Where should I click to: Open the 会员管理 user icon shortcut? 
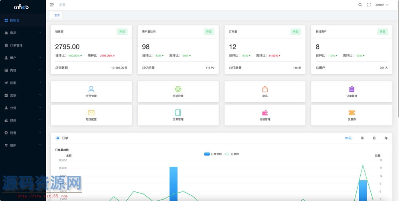coord(91,89)
